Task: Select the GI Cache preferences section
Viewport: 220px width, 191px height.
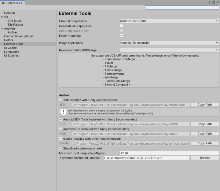Action: click(10, 48)
